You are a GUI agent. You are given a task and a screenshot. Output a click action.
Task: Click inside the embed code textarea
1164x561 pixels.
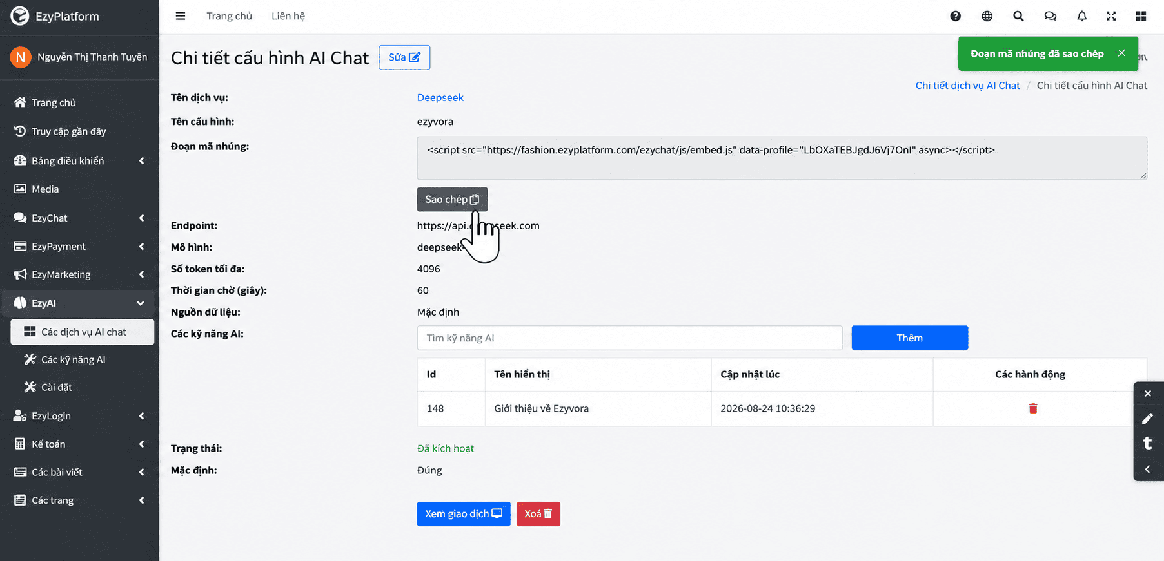coord(782,158)
